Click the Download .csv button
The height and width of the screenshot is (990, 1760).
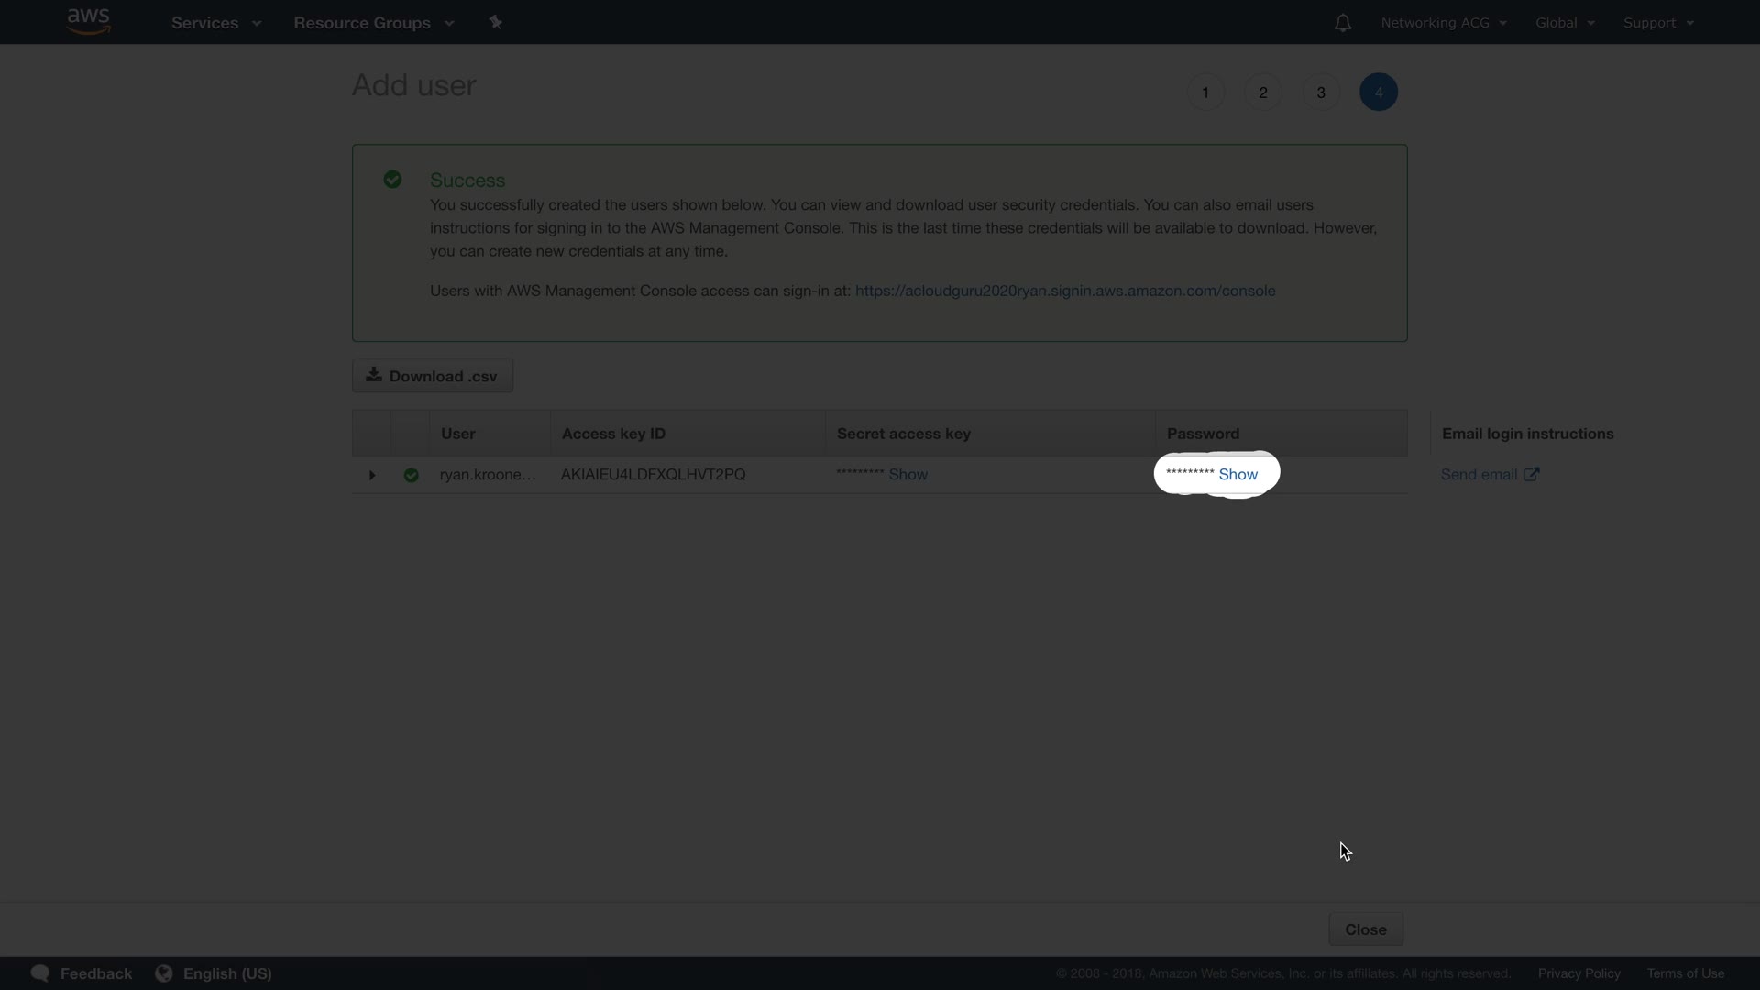click(x=433, y=376)
